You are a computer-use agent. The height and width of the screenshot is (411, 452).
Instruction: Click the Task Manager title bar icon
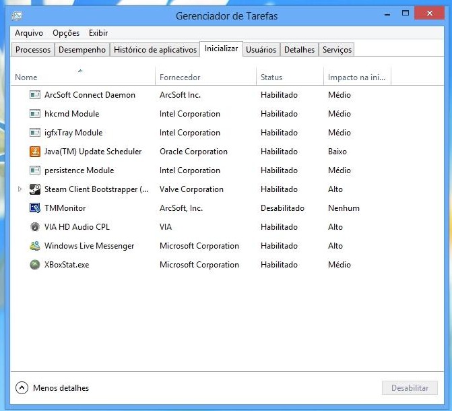[x=16, y=15]
